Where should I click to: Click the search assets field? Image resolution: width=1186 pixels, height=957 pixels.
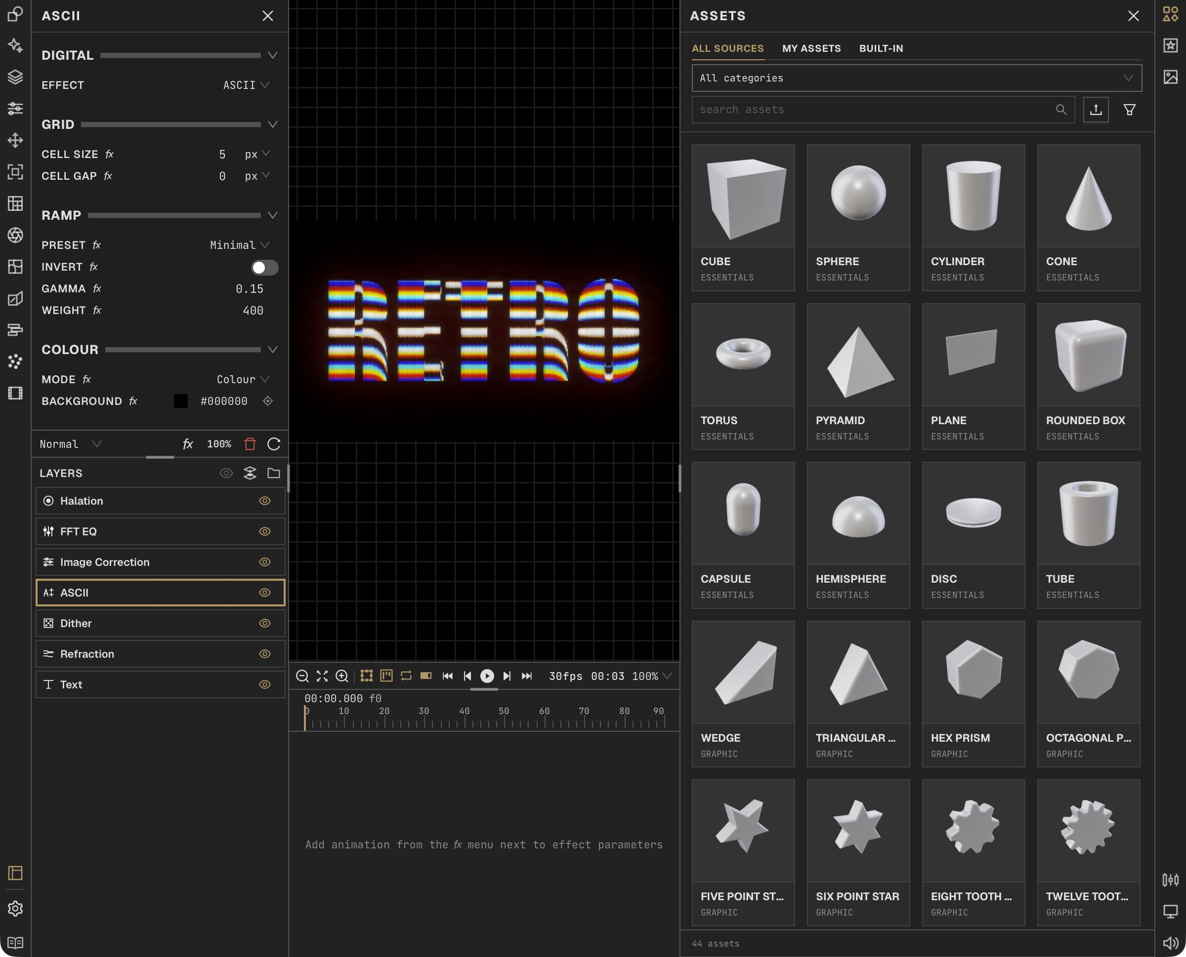(884, 110)
